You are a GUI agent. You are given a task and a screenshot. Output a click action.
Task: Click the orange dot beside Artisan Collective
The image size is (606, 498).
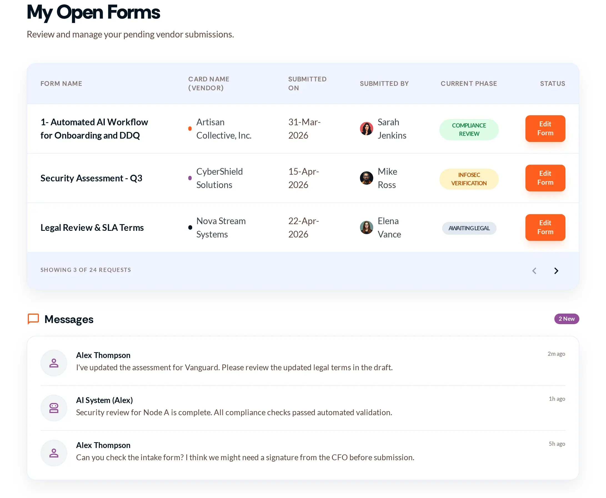(190, 129)
